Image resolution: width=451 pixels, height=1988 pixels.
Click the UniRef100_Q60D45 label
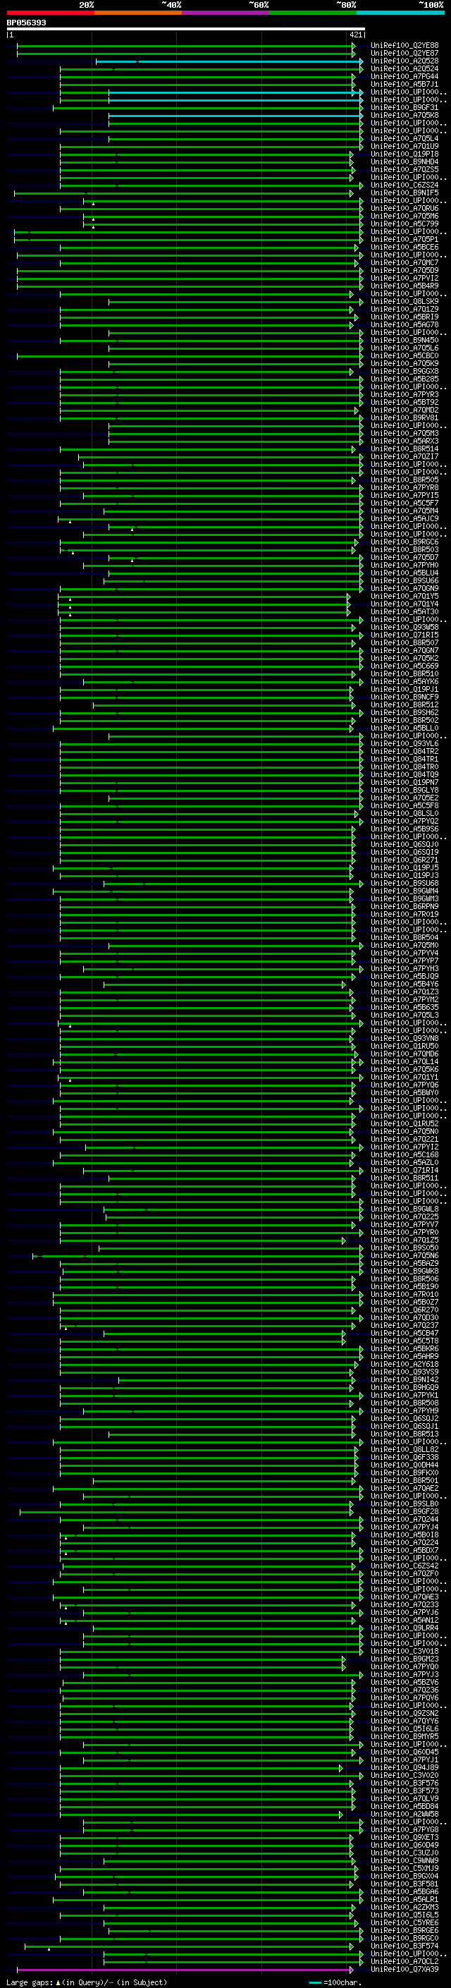click(x=404, y=1752)
